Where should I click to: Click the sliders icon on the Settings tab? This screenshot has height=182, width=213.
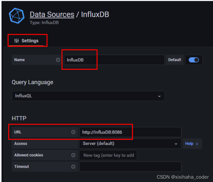16,41
